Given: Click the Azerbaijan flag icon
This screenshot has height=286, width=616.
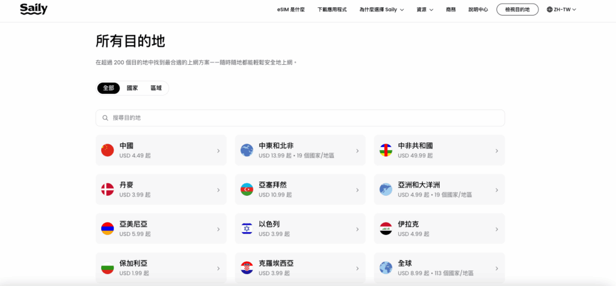Looking at the screenshot, I should click(x=247, y=189).
